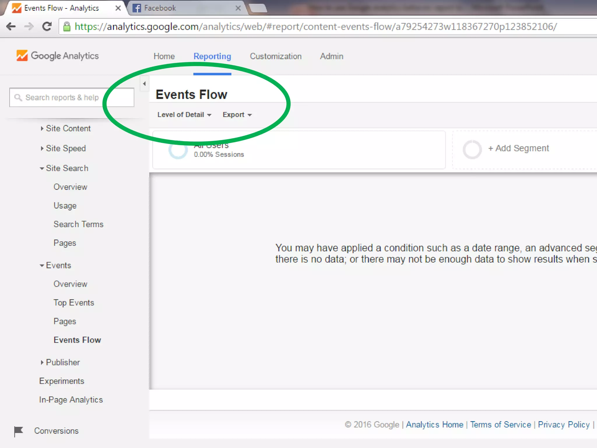Close the Facebook tab

point(238,8)
